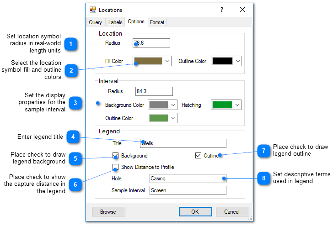Click the black Location Outline Color swatch

click(222, 61)
